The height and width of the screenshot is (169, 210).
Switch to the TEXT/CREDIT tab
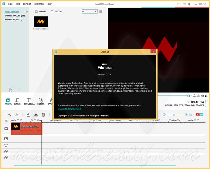click(x=29, y=102)
